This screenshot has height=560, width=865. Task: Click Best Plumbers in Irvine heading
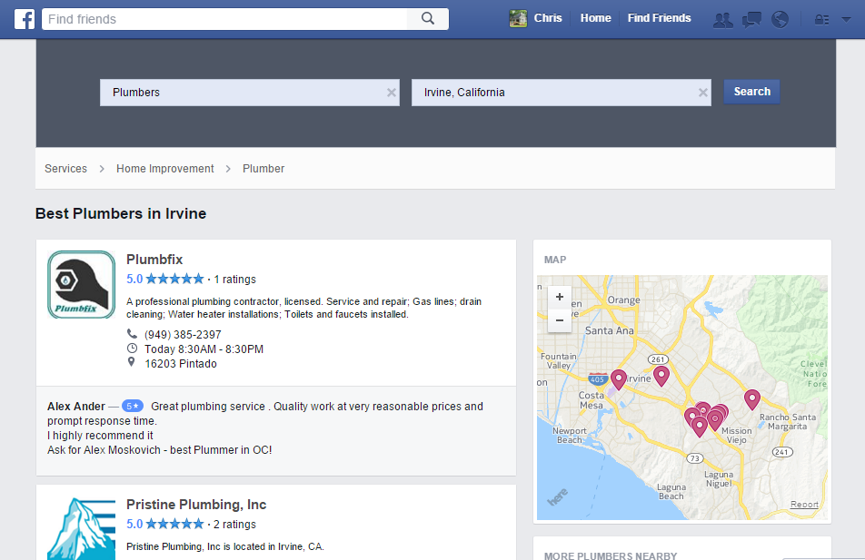point(121,213)
